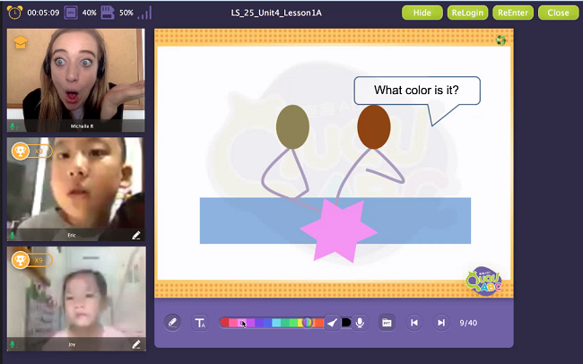Image resolution: width=583 pixels, height=364 pixels.
Task: Select the eraser tool
Action: [173, 323]
